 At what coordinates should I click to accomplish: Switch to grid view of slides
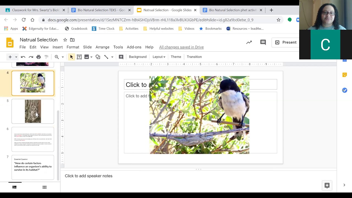(45, 187)
